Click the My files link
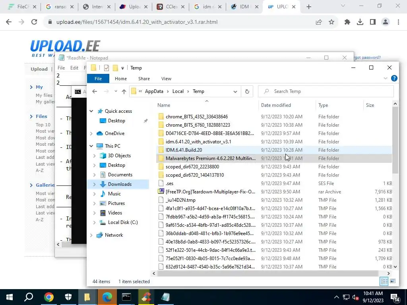This screenshot has height=305, width=407. [x=44, y=95]
